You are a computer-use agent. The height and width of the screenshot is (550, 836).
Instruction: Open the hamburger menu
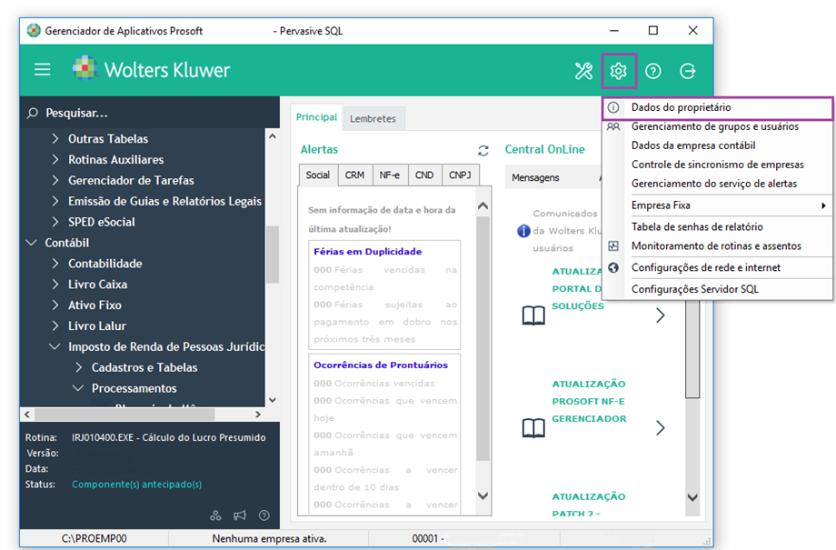(42, 70)
